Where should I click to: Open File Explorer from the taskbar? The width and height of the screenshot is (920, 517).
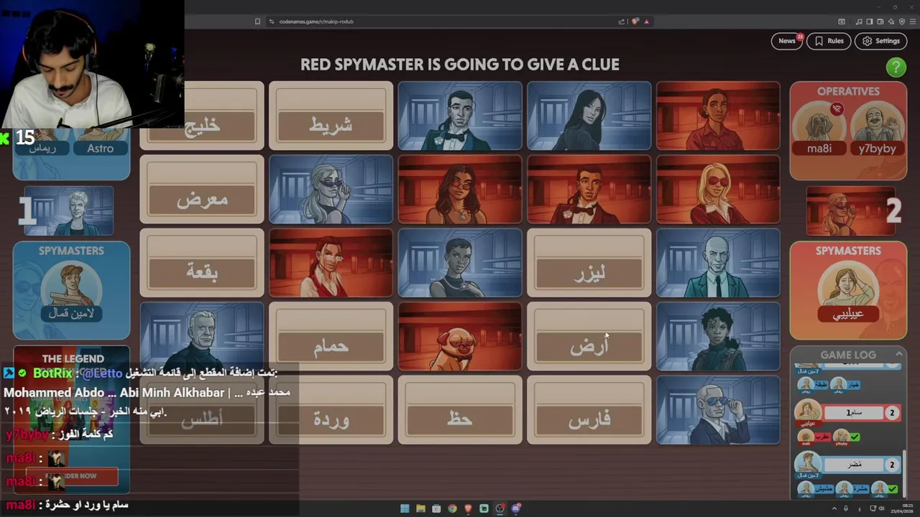[x=420, y=508]
